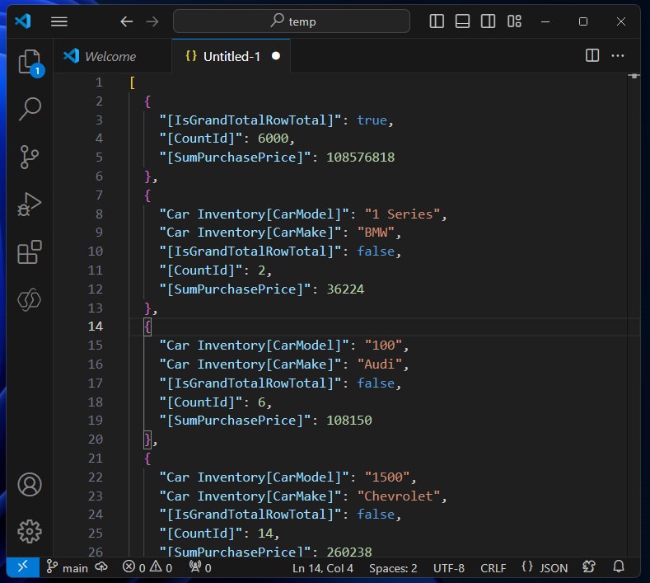Open the Search view in activity bar
The width and height of the screenshot is (650, 583).
coord(30,109)
